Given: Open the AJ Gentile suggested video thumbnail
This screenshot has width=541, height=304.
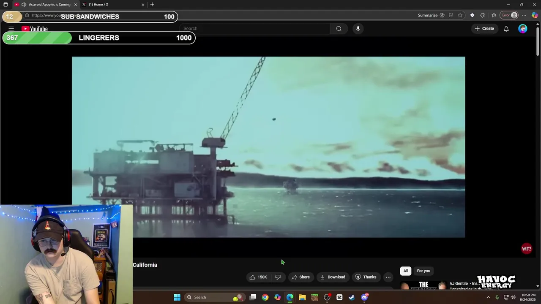Looking at the screenshot, I should pos(424,285).
